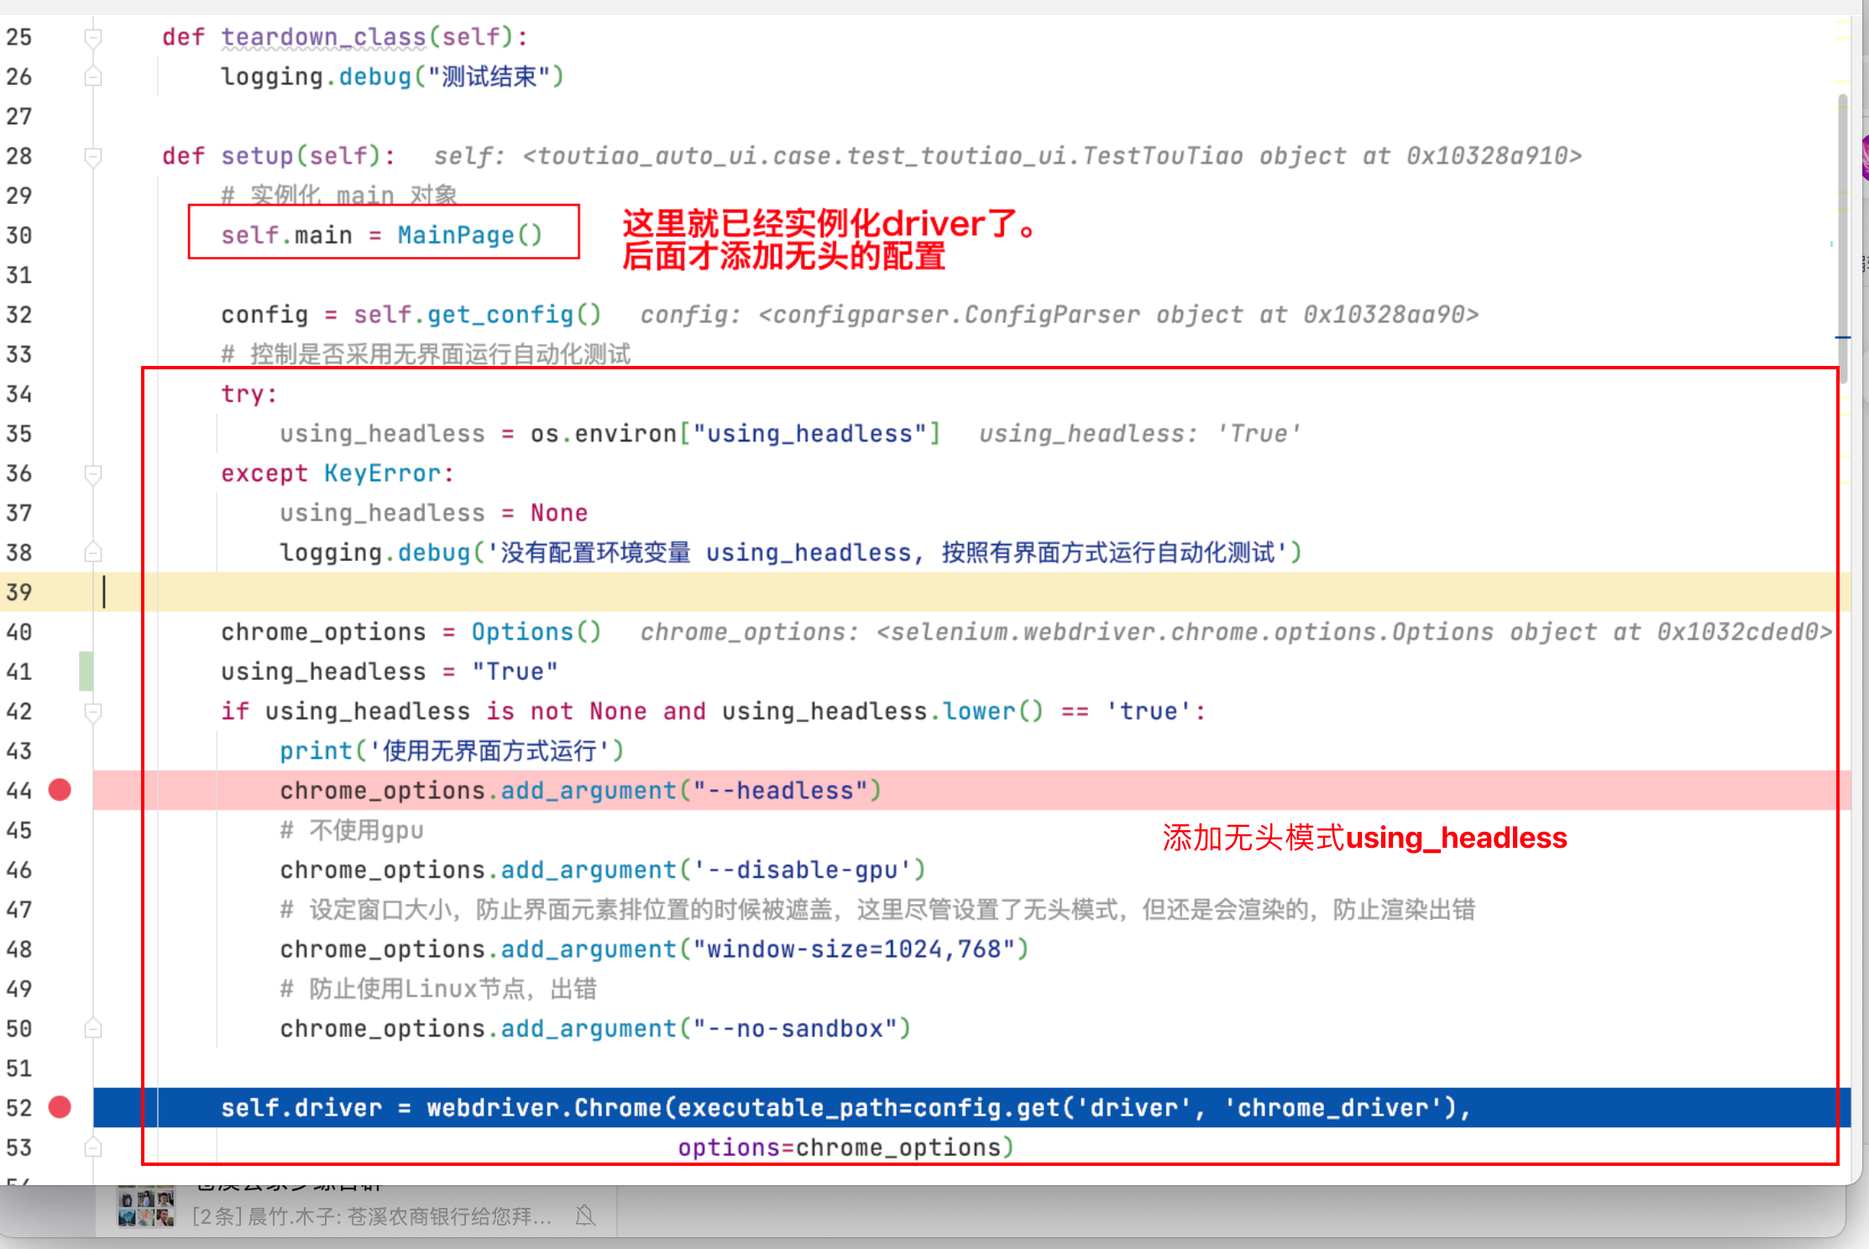
Task: Collapse the teardown_class method using its fold arrow
Action: click(92, 36)
